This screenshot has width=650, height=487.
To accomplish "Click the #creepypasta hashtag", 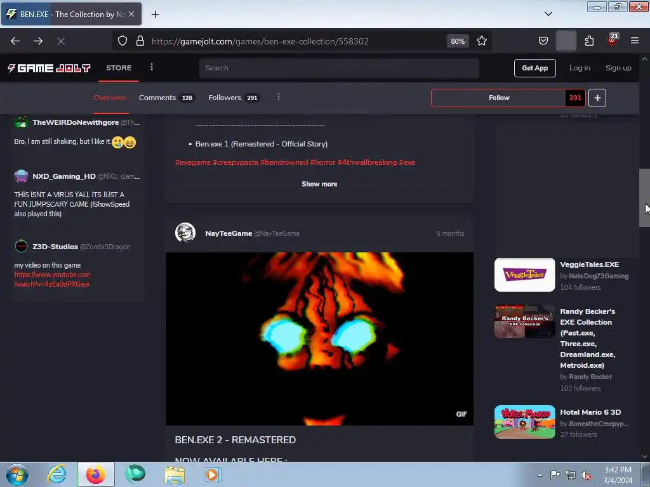I will pyautogui.click(x=235, y=162).
